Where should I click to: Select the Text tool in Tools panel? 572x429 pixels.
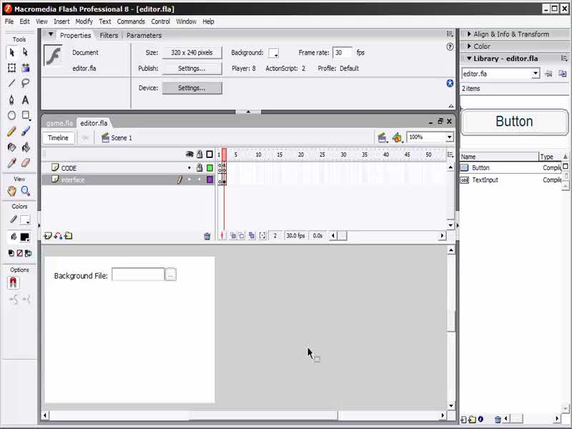click(x=26, y=100)
